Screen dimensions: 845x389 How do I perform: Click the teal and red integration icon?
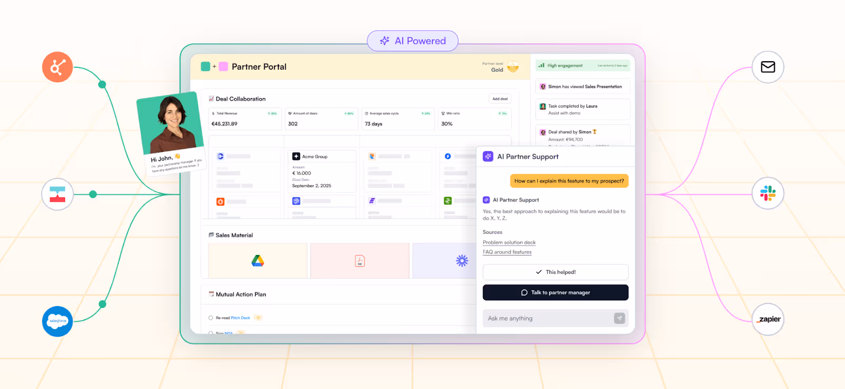click(x=58, y=194)
